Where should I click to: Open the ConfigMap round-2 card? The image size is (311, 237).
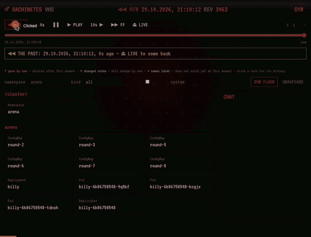tap(39, 141)
